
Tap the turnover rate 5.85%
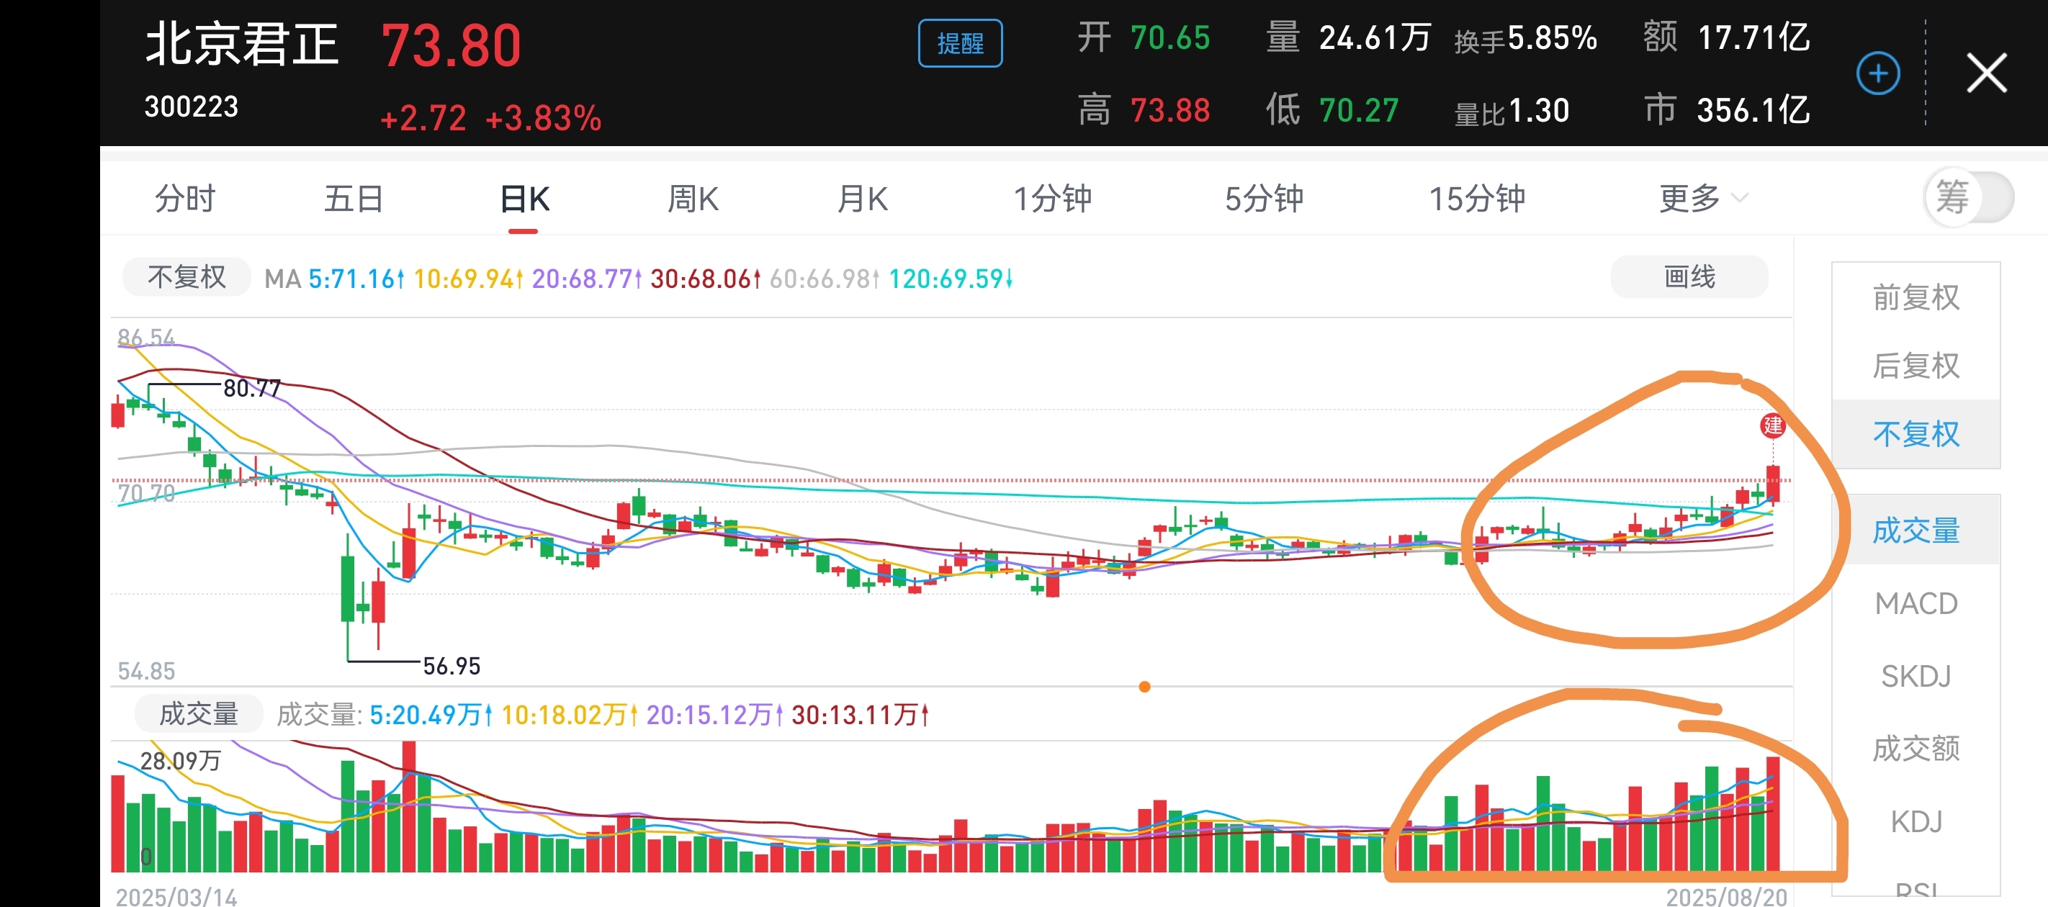[x=1552, y=37]
